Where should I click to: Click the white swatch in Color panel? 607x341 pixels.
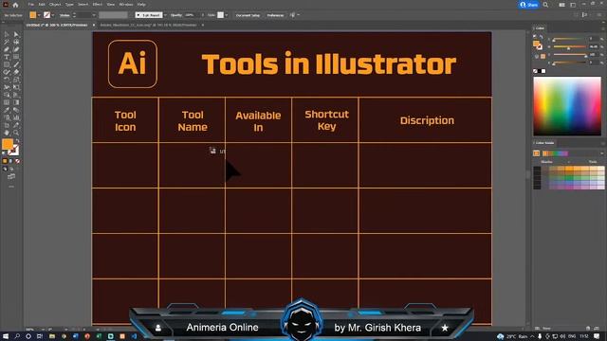[543, 71]
